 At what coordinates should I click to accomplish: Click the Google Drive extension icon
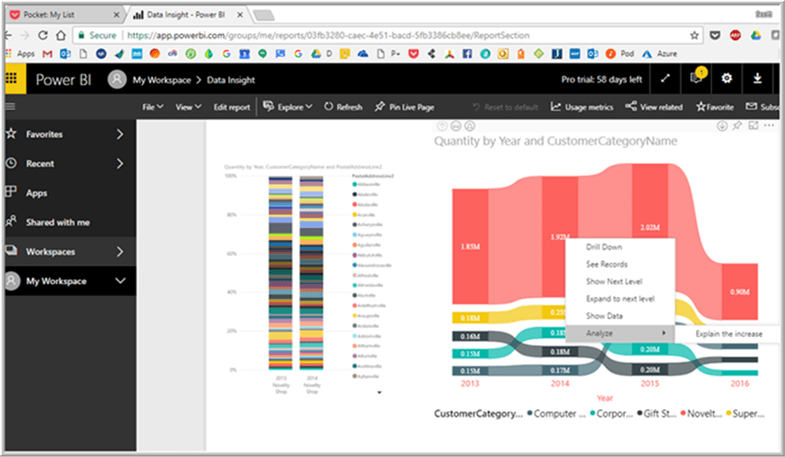pyautogui.click(x=755, y=35)
